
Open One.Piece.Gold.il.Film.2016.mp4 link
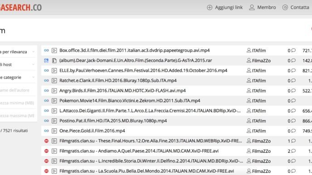click(92, 131)
